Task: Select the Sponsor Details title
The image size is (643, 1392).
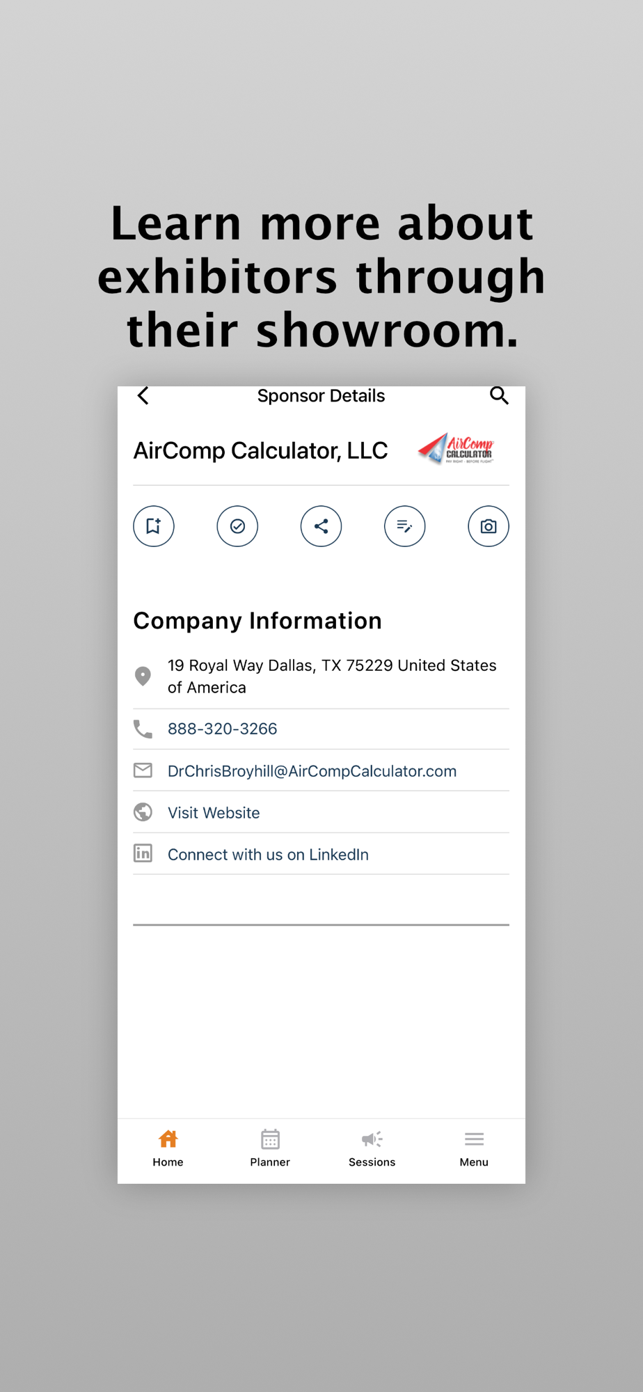Action: (321, 396)
